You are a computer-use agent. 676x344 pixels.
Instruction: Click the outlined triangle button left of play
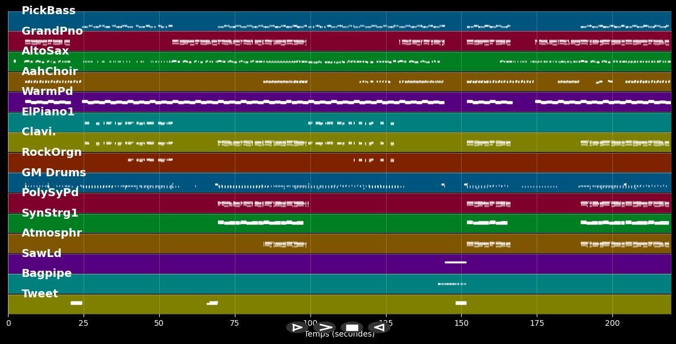pyautogui.click(x=297, y=327)
